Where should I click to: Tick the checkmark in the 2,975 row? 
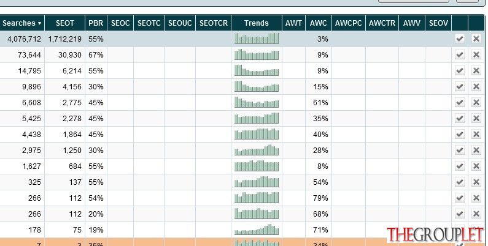pos(460,150)
